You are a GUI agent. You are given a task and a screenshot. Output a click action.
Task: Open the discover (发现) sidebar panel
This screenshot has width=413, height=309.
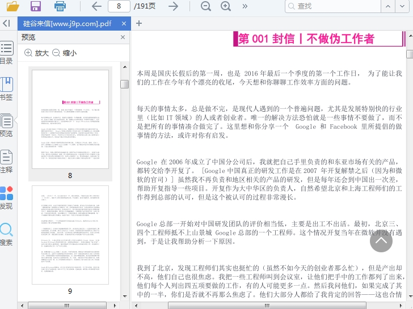click(x=6, y=198)
